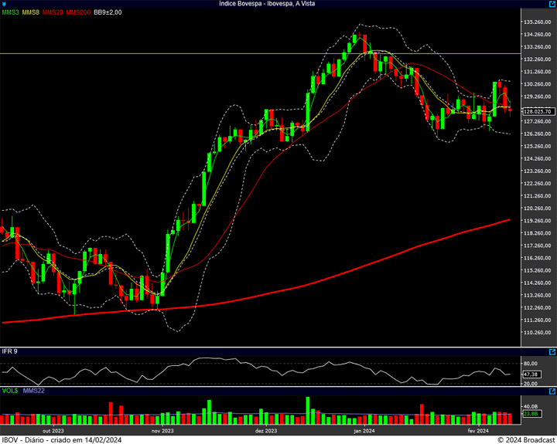Click the VOL$ indicator title
Screen dimensions: 557x444
point(9,392)
